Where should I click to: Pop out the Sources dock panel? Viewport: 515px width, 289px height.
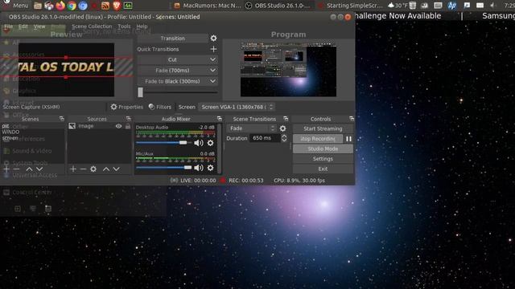click(x=128, y=119)
